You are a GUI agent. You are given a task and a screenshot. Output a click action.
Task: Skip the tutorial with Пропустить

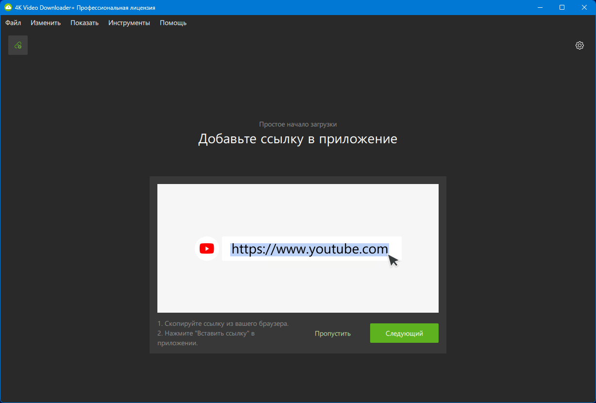coord(333,334)
